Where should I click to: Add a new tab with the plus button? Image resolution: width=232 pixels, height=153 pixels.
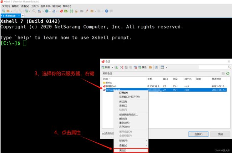23,16
